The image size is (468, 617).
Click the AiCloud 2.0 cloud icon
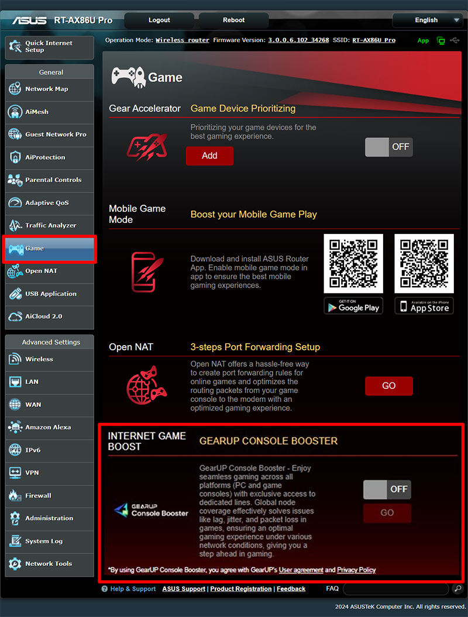[15, 316]
